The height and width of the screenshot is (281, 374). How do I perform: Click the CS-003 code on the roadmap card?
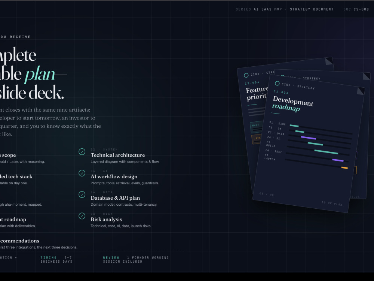[281, 92]
